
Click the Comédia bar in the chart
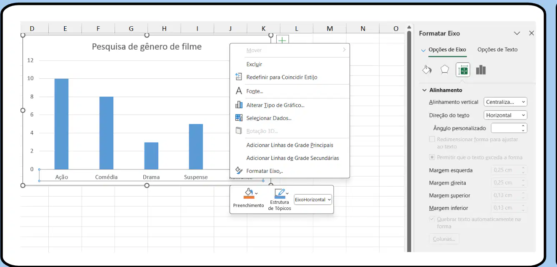pyautogui.click(x=106, y=133)
